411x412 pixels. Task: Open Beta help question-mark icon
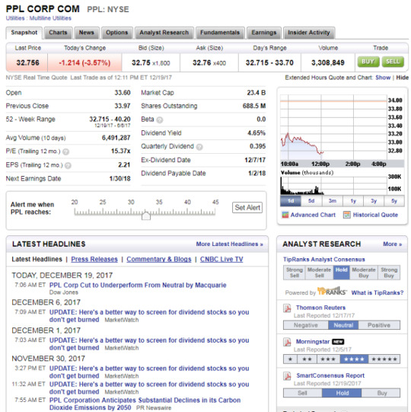(159, 120)
